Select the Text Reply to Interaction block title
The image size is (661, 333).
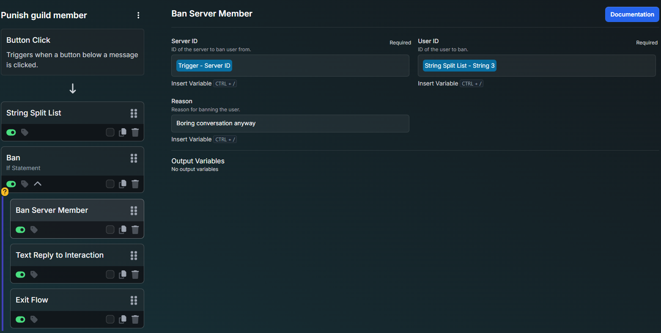pyautogui.click(x=60, y=255)
